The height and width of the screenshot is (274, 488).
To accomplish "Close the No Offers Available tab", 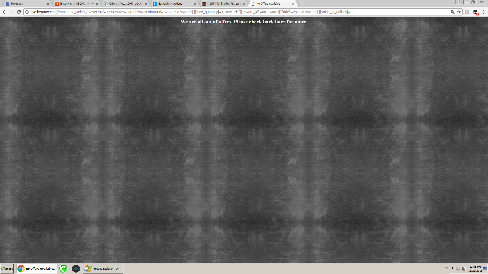I will [293, 4].
